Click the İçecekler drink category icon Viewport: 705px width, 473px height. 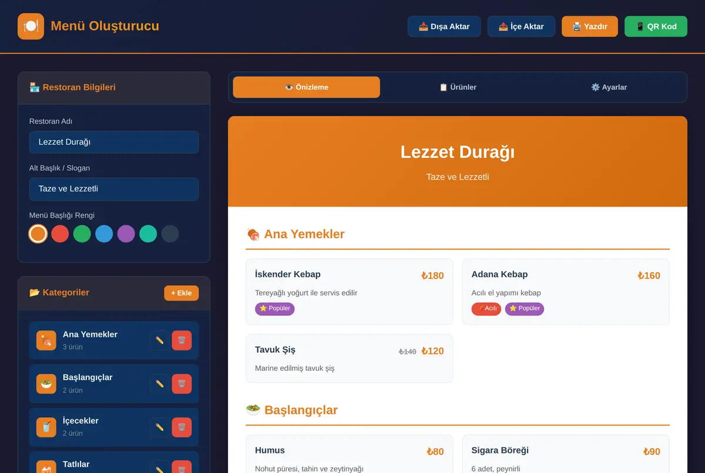point(46,427)
